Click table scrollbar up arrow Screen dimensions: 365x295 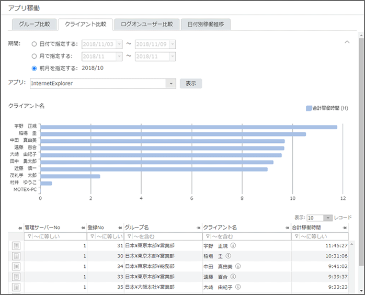pyautogui.click(x=352, y=244)
